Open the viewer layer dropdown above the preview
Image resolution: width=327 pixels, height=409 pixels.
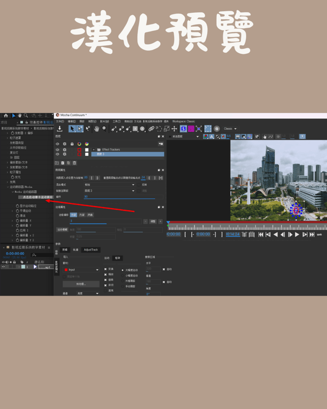[x=184, y=136]
